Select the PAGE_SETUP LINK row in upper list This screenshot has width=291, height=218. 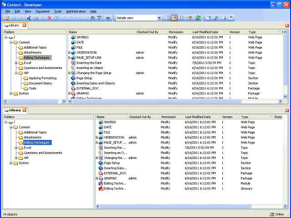176,58
